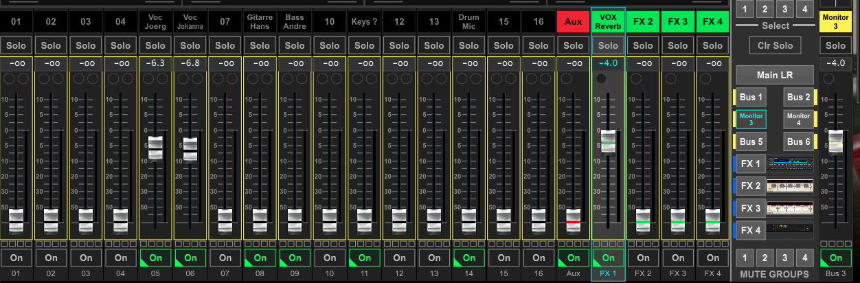860x283 pixels.
Task: Select Monitor 3 bus button
Action: tap(749, 120)
